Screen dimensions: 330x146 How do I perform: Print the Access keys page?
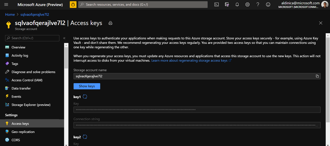pyautogui.click(x=110, y=23)
